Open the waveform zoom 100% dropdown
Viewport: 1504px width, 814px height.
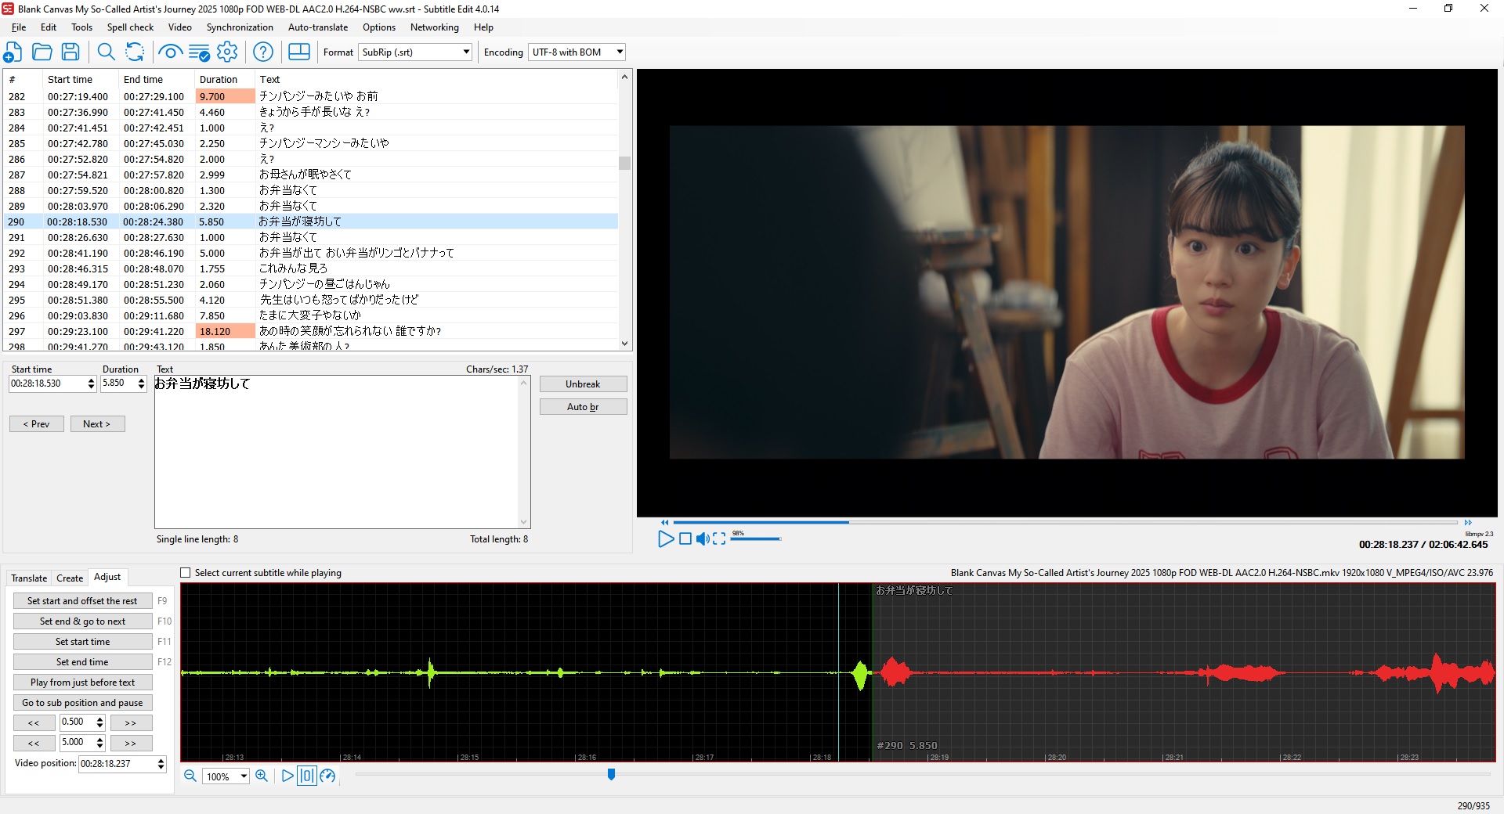click(x=244, y=776)
